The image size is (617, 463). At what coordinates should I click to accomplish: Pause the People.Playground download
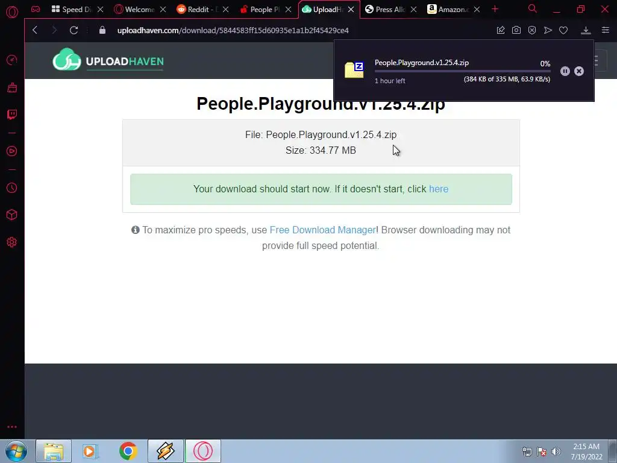565,71
